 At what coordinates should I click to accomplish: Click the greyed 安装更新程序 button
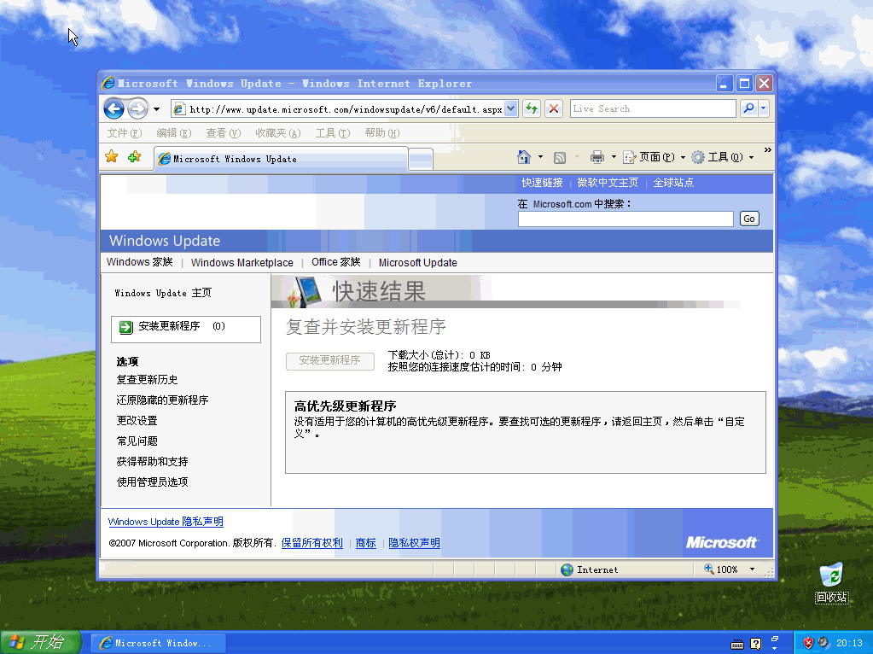(329, 361)
